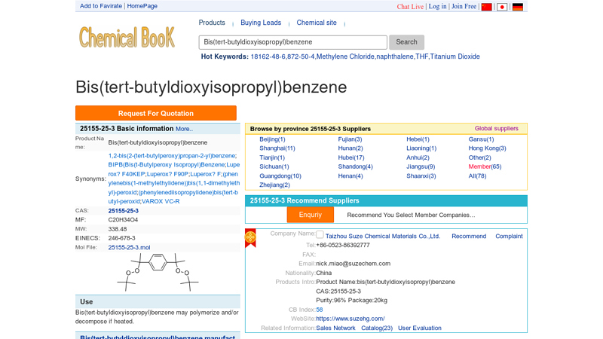Browse Jiangsu(9) suppliers
Image resolution: width=603 pixels, height=339 pixels.
click(x=421, y=166)
